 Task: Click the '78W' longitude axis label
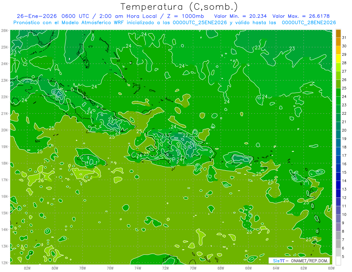(82, 268)
